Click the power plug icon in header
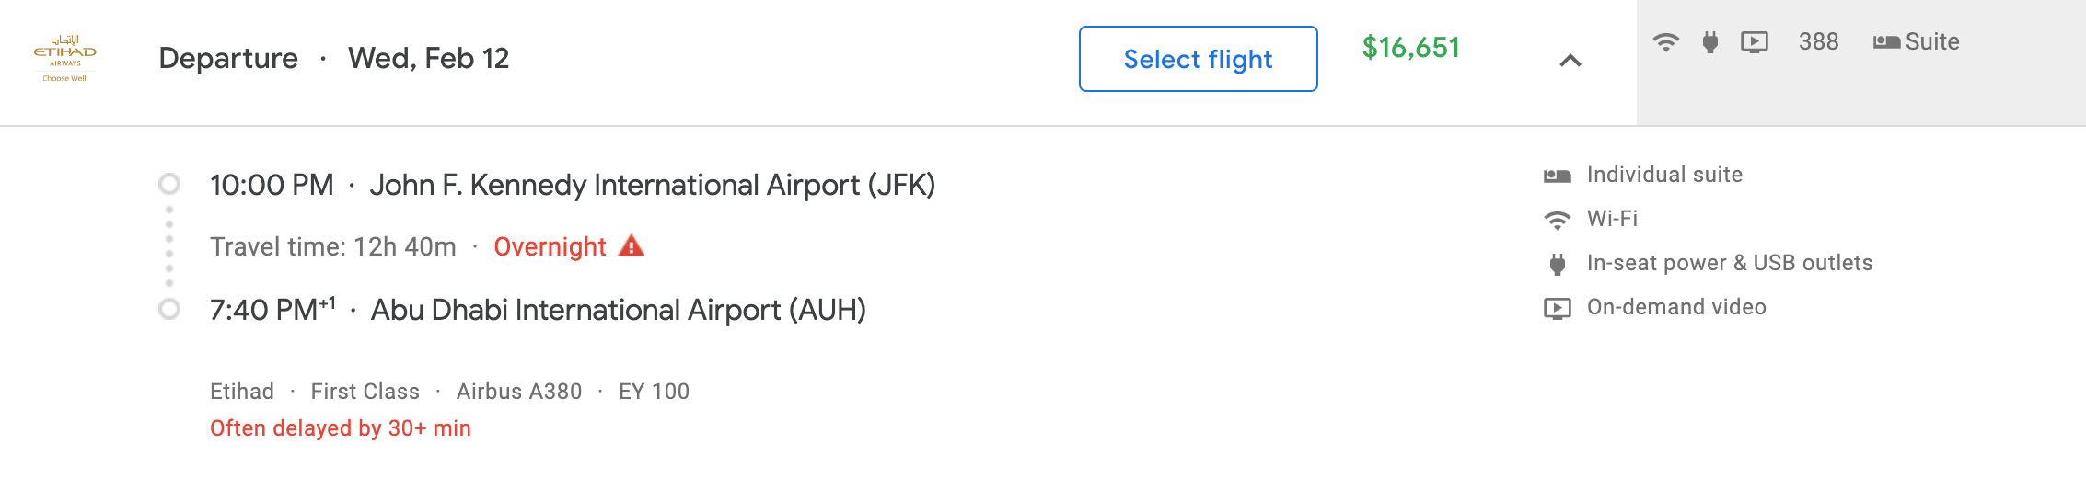The width and height of the screenshot is (2086, 478). tap(1710, 42)
